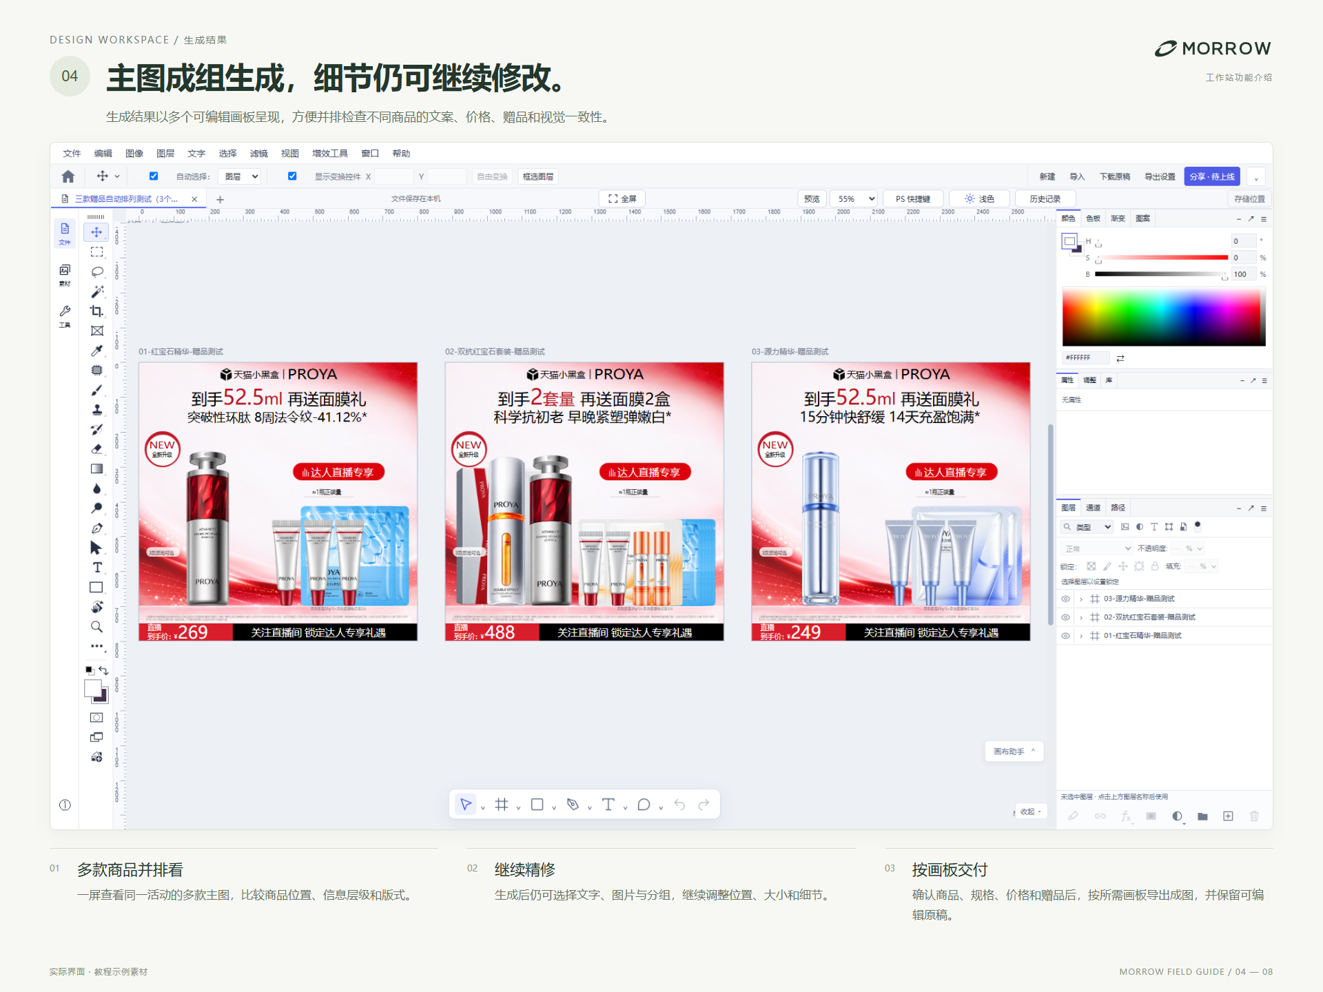Open the 图层 auto-select dropdown

[x=239, y=177]
